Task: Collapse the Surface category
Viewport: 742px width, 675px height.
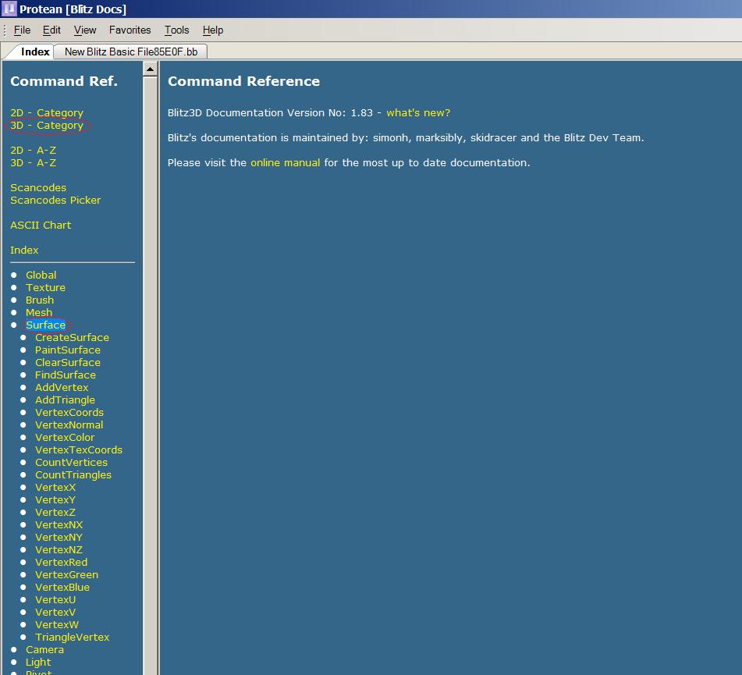Action: [x=45, y=325]
